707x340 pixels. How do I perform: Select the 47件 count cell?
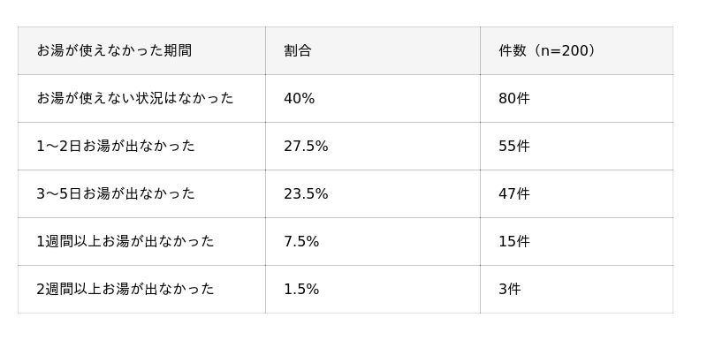[577, 193]
